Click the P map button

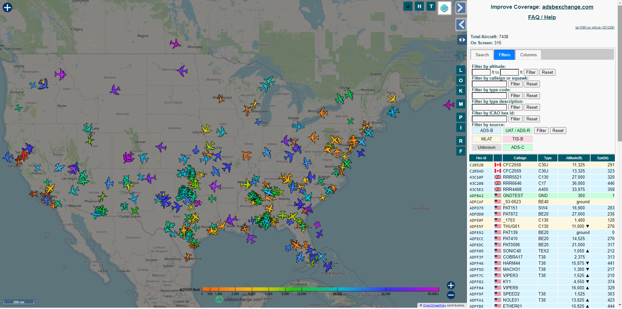pos(461,117)
